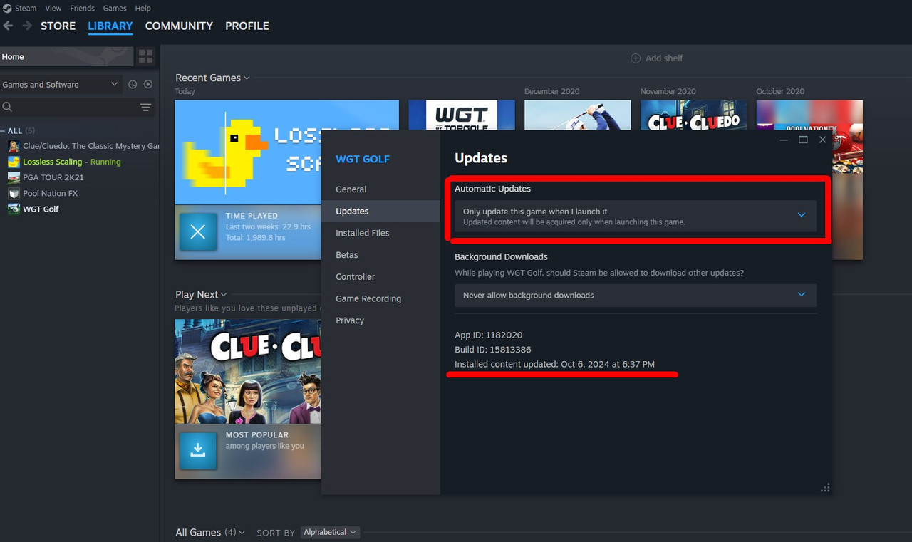Open the Games menu

pos(115,9)
